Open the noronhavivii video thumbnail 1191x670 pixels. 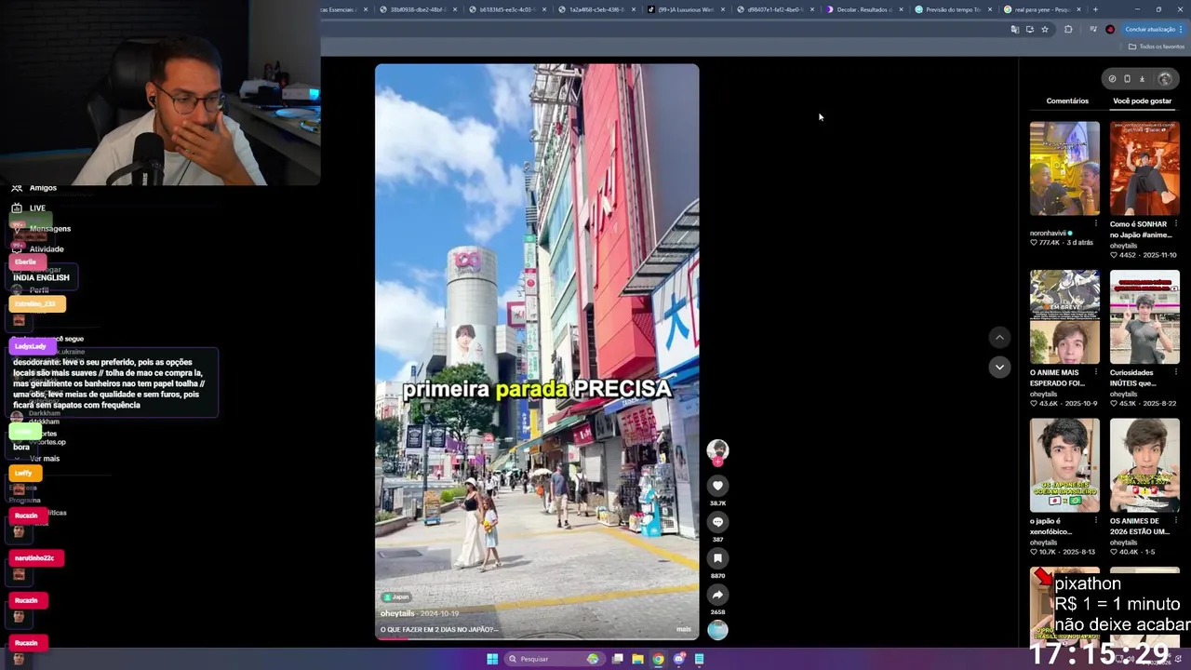point(1064,168)
